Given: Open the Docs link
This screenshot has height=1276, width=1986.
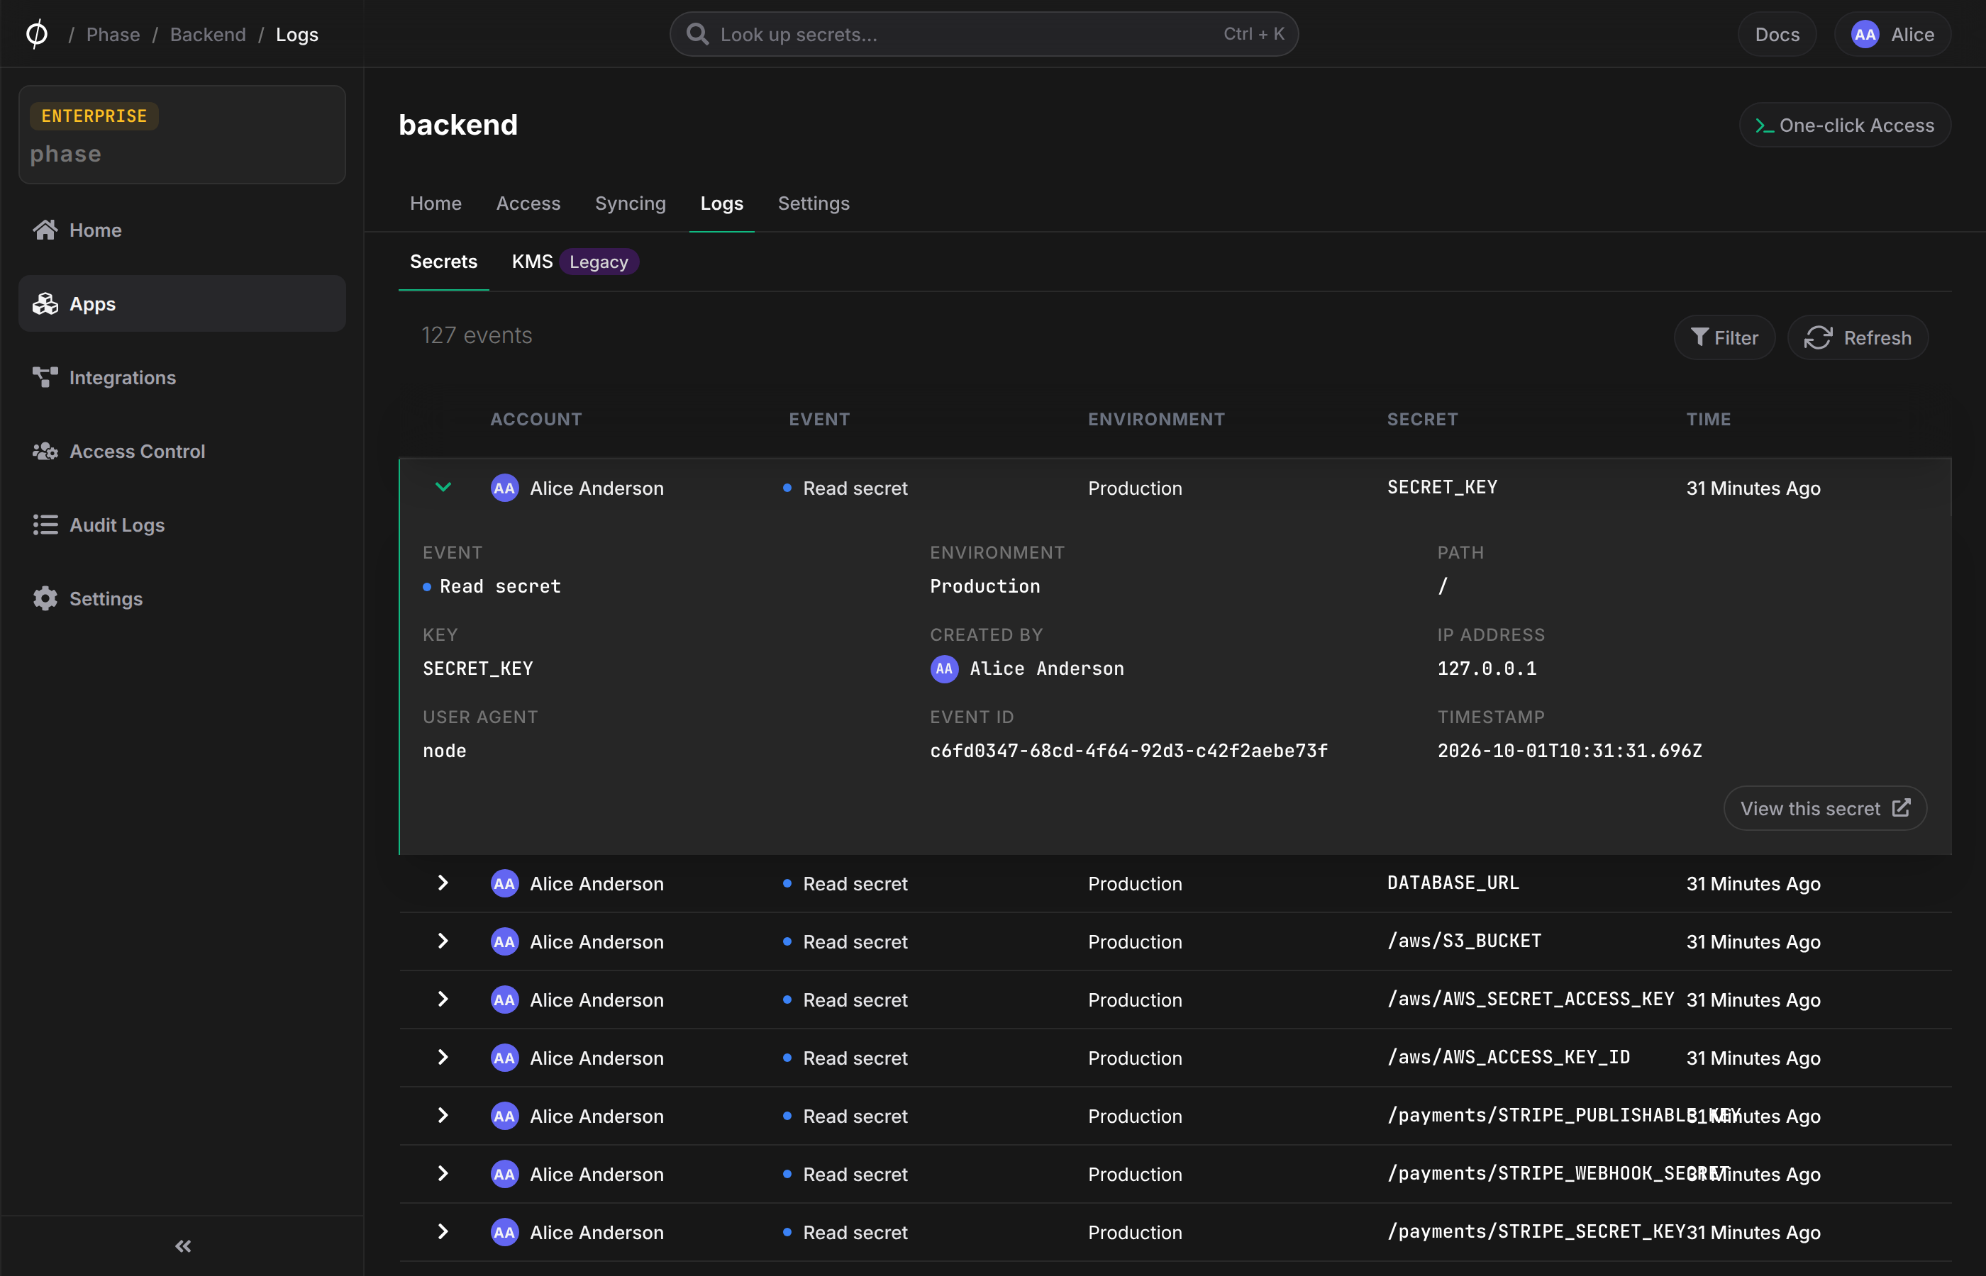Looking at the screenshot, I should coord(1777,34).
